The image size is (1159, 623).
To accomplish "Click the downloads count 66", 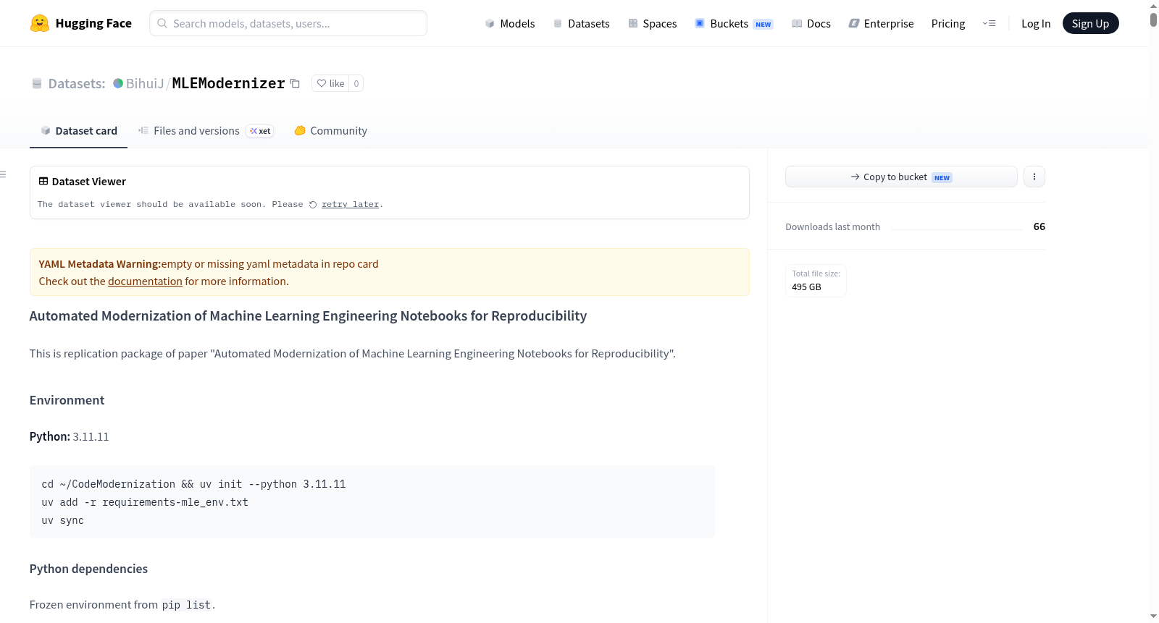I will 1039,226.
